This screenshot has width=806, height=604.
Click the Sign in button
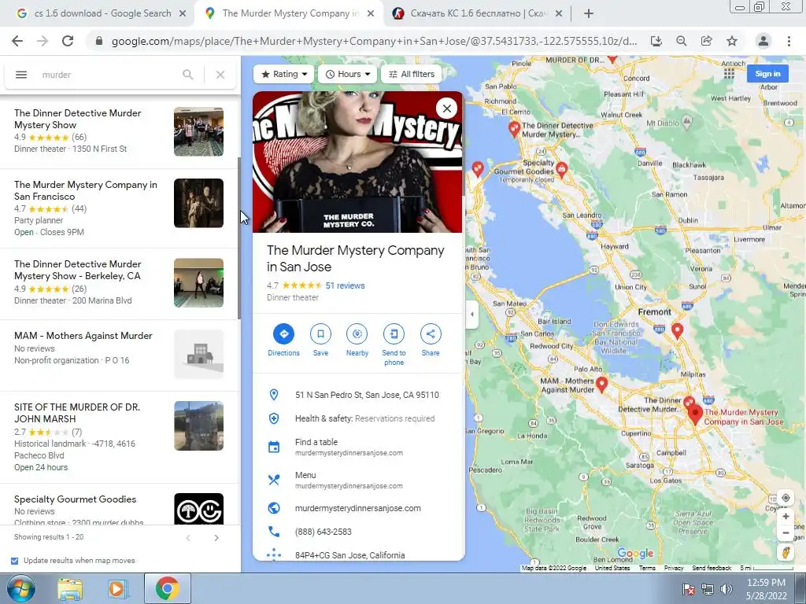tap(767, 73)
